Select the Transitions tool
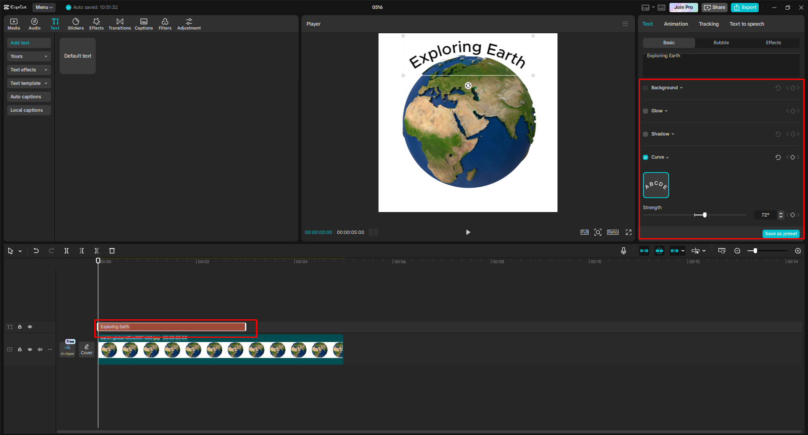This screenshot has width=808, height=435. tap(120, 24)
